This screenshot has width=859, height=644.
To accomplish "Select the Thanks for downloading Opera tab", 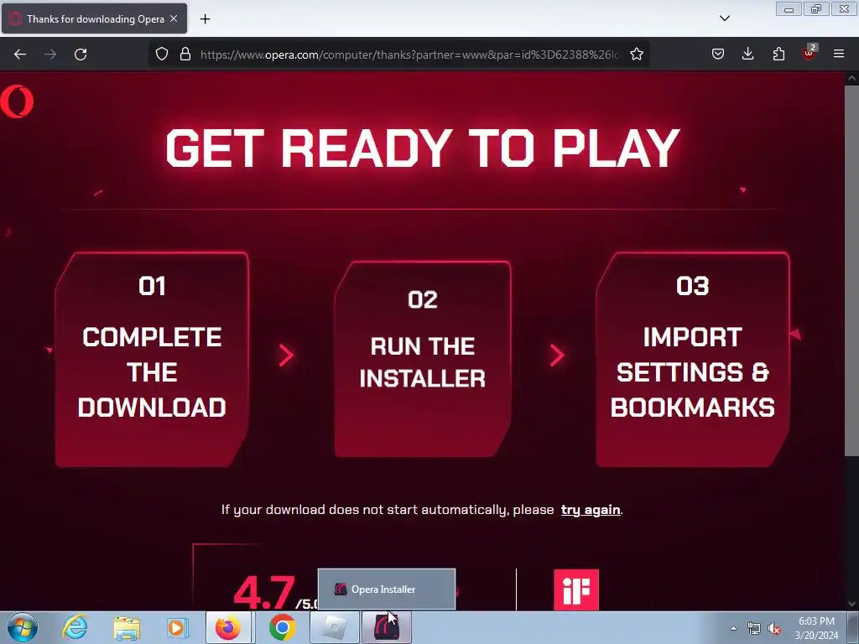I will tap(94, 18).
